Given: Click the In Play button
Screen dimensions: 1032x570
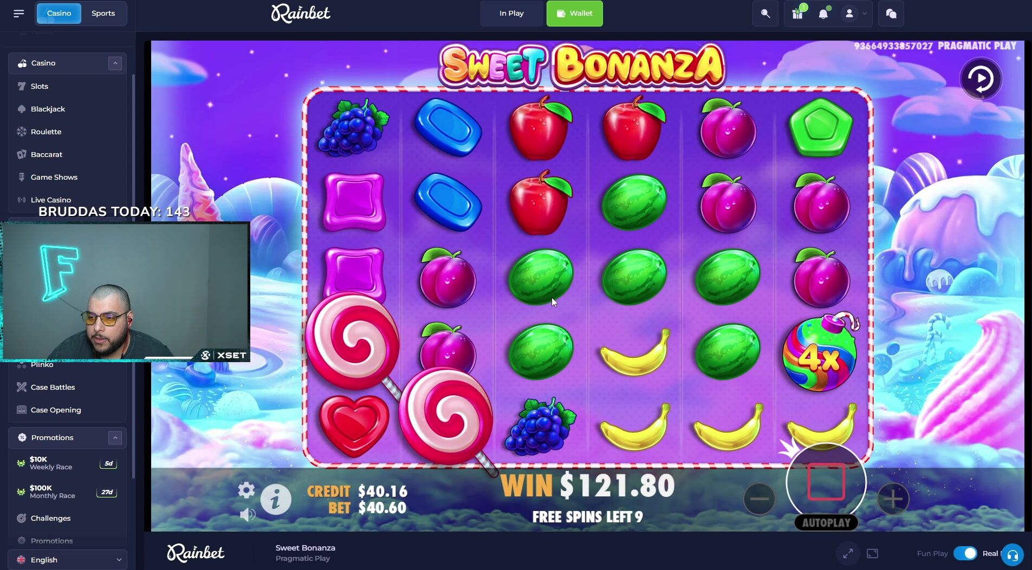Looking at the screenshot, I should click(x=511, y=14).
